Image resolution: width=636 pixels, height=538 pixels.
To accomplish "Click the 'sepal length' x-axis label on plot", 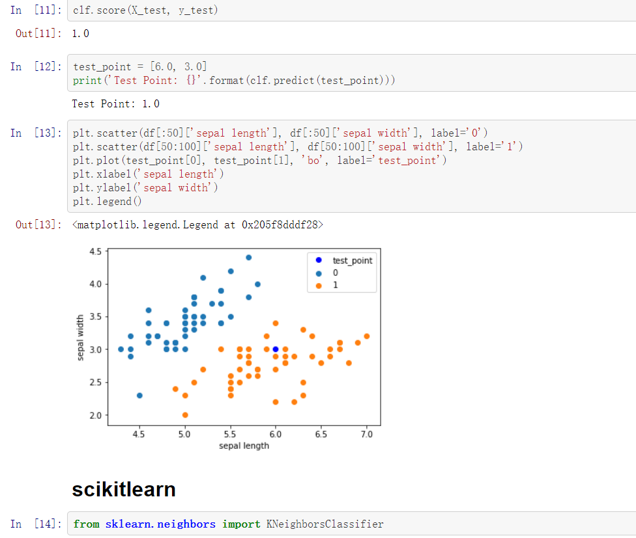I will pyautogui.click(x=244, y=446).
